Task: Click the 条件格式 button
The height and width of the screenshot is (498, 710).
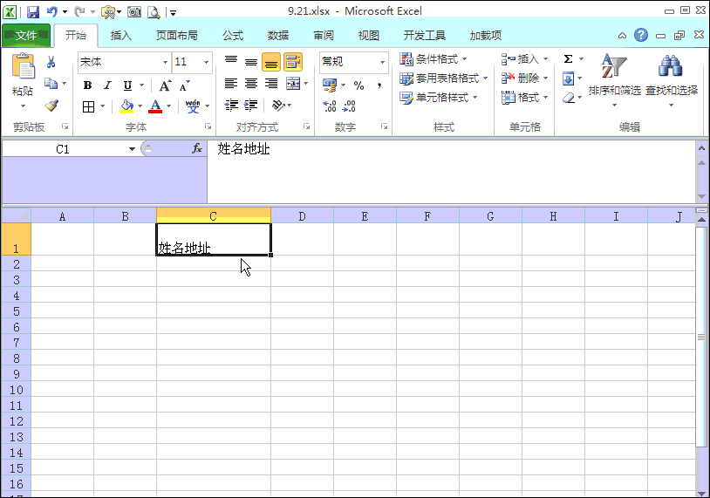Action: (x=434, y=59)
